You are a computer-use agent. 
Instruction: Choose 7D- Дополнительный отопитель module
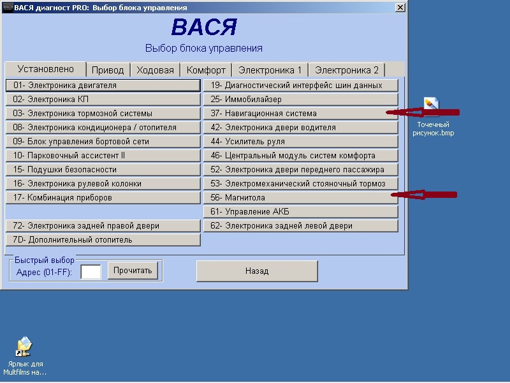(x=103, y=239)
